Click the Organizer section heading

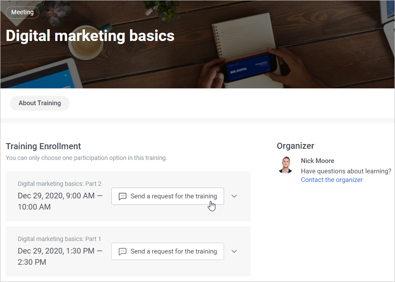coord(295,146)
